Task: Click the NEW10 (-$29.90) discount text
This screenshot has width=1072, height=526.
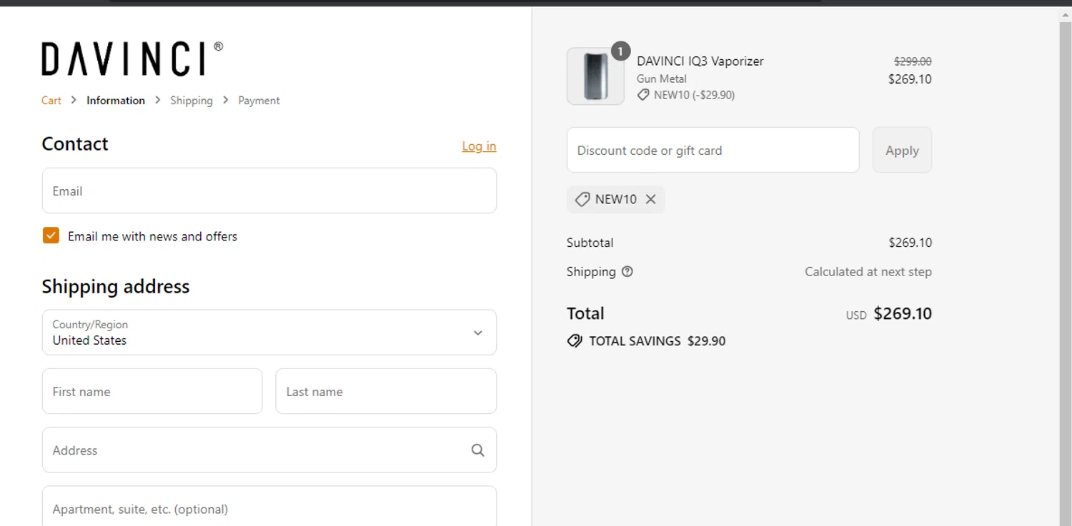Action: click(694, 95)
